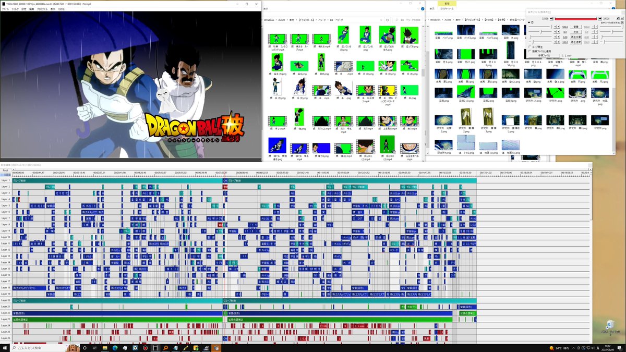Open the 設定 menu in AviUtl
The image size is (626, 352).
[x=24, y=9]
